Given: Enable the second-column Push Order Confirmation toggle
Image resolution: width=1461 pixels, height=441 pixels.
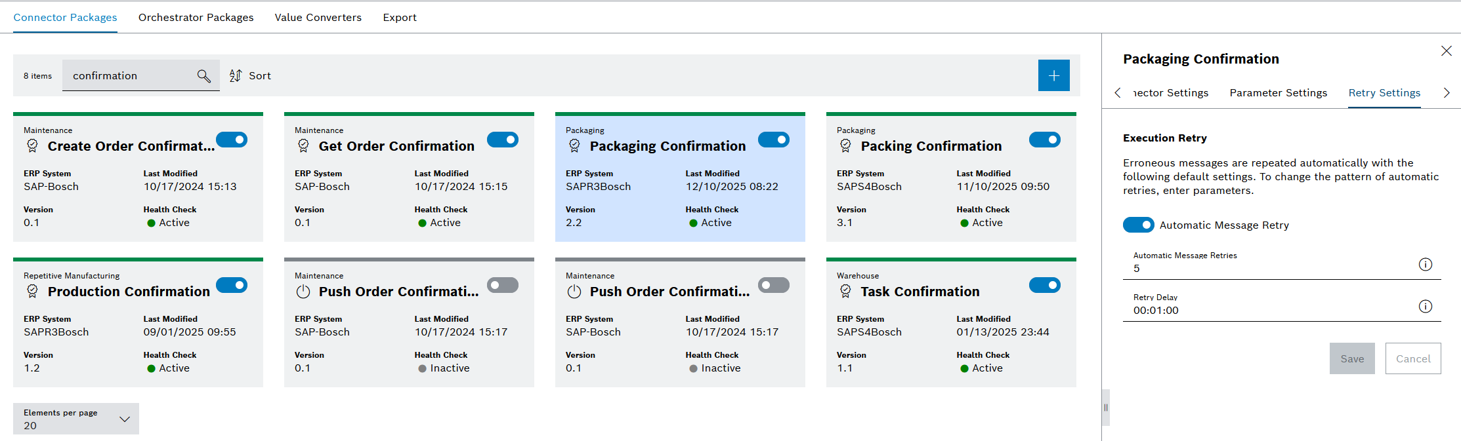Looking at the screenshot, I should [x=503, y=285].
